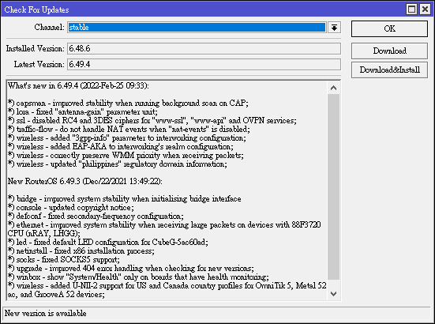The image size is (435, 324).
Task: Click the wireless "3gpp-info" parameter line
Action: coord(127,138)
